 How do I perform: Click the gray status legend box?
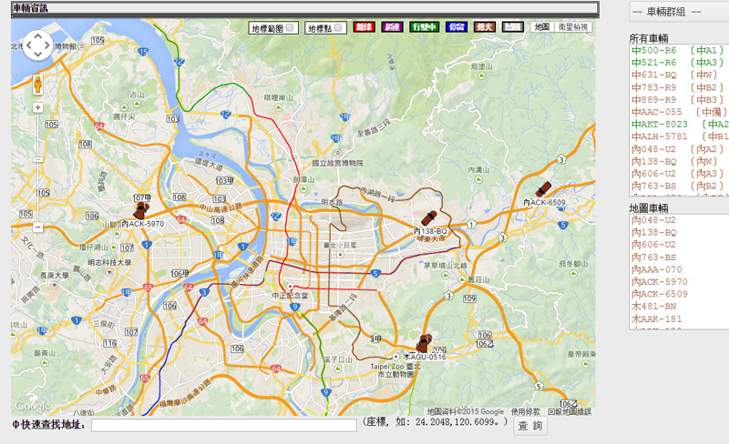(x=513, y=27)
